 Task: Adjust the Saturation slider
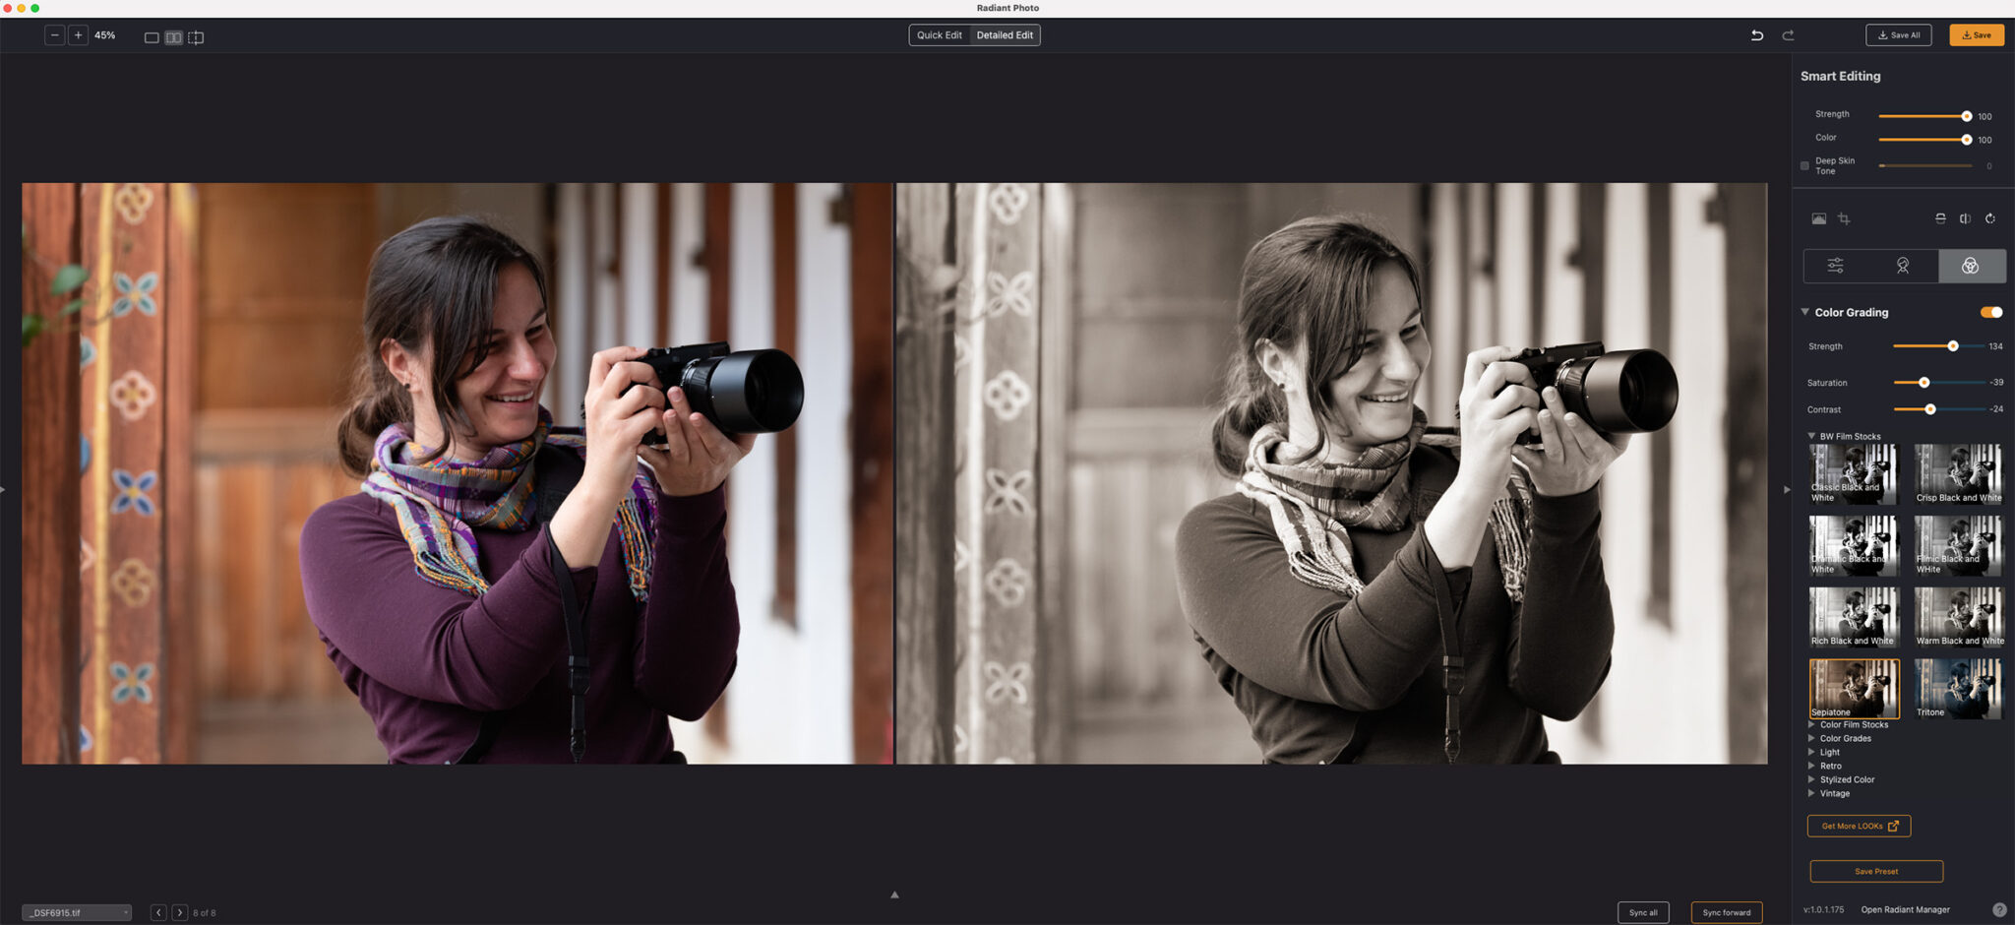coord(1924,383)
